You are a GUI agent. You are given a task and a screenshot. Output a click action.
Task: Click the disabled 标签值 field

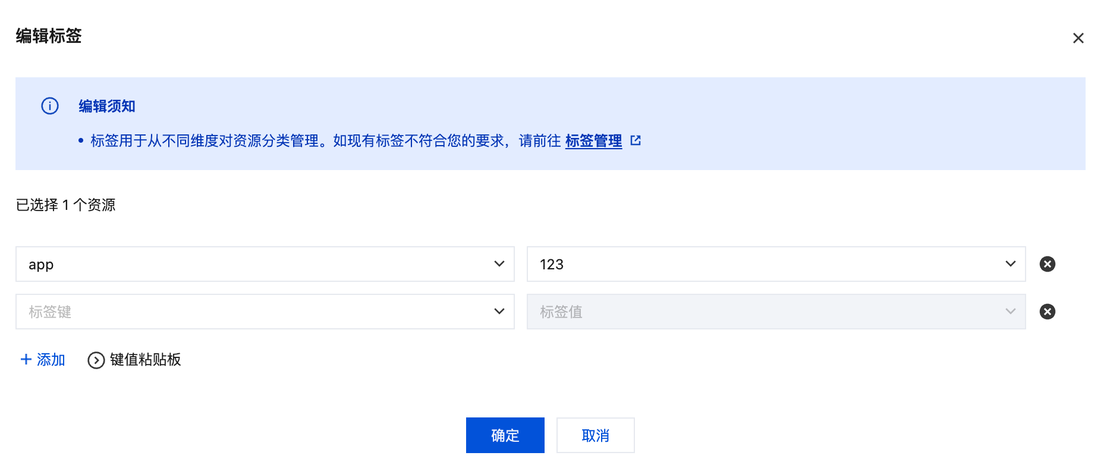[x=767, y=312]
